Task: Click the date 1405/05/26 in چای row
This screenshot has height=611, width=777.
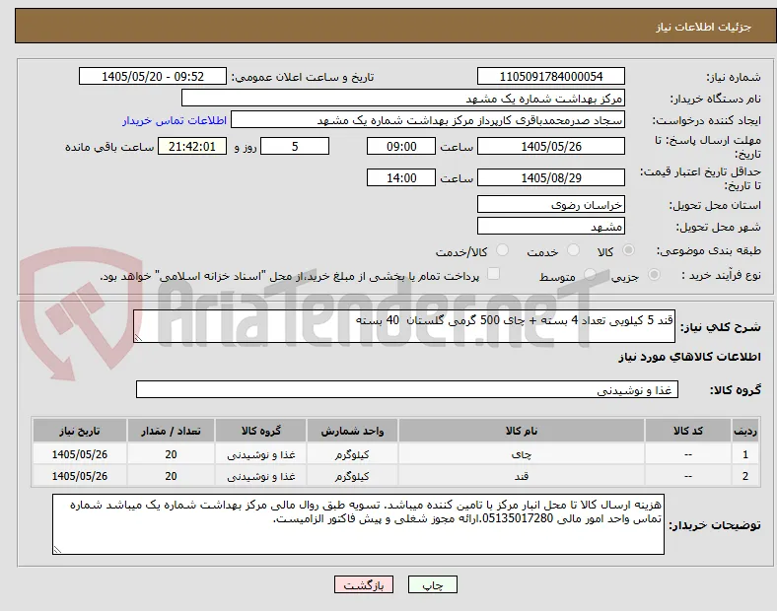Action: pyautogui.click(x=80, y=454)
